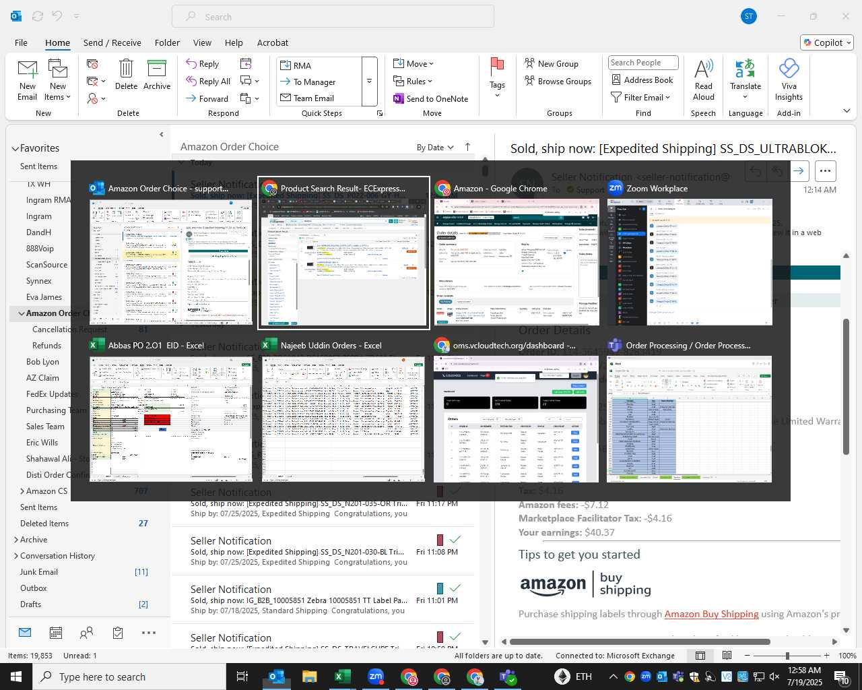
Task: Click the Send to OneNote icon
Action: pos(399,98)
